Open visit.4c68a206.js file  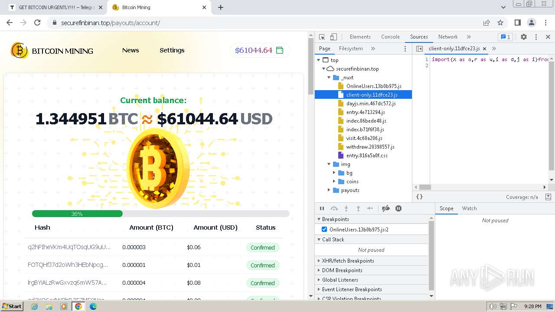coord(364,138)
